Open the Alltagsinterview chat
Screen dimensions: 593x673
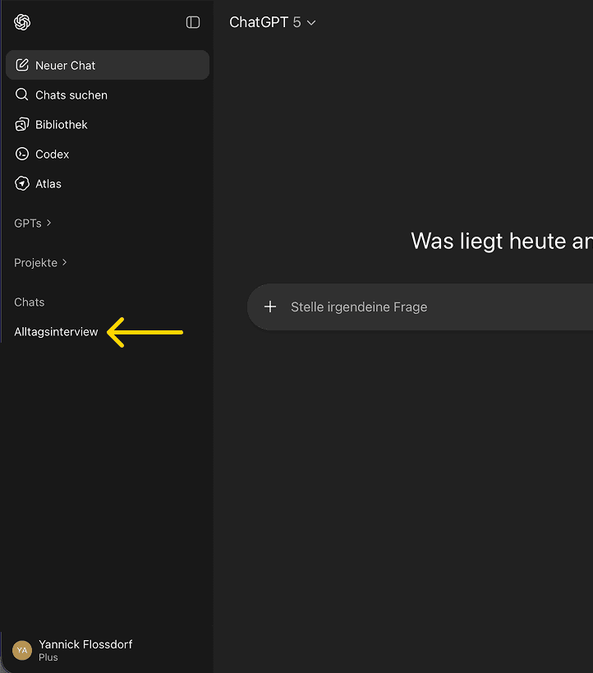56,332
